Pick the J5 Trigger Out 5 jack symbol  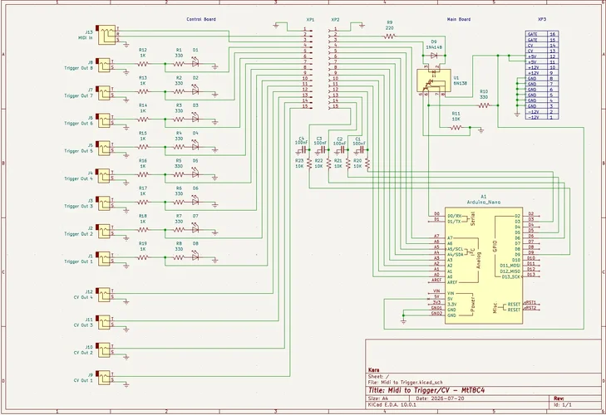(104, 149)
